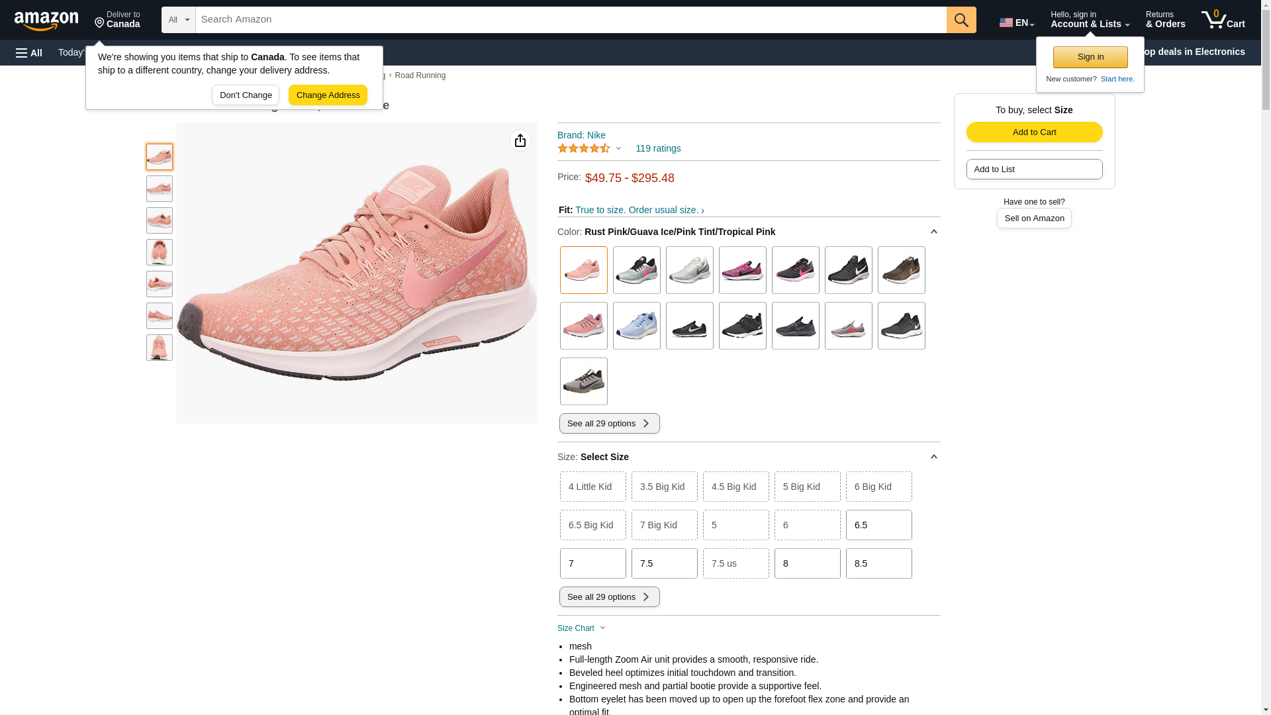Open Returns & Orders
Viewport: 1271px width, 715px height.
pos(1165,20)
